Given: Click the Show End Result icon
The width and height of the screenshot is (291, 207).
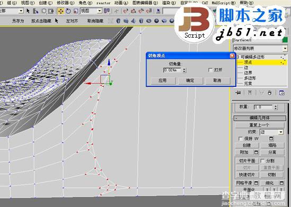Looking at the screenshot, I should 250,93.
